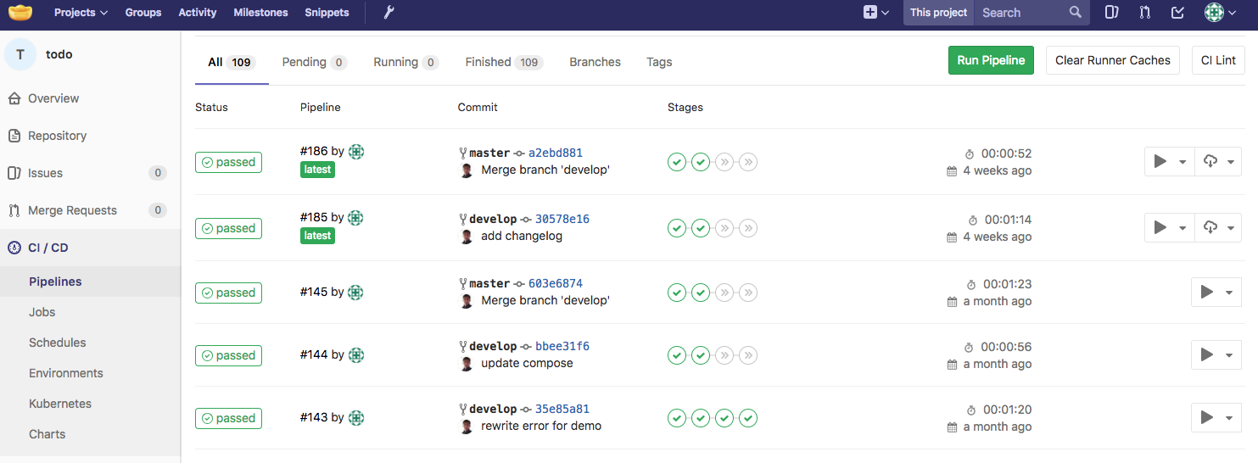The image size is (1258, 463).
Task: Open artifacts download dropdown for pipeline #186
Action: click(1219, 162)
